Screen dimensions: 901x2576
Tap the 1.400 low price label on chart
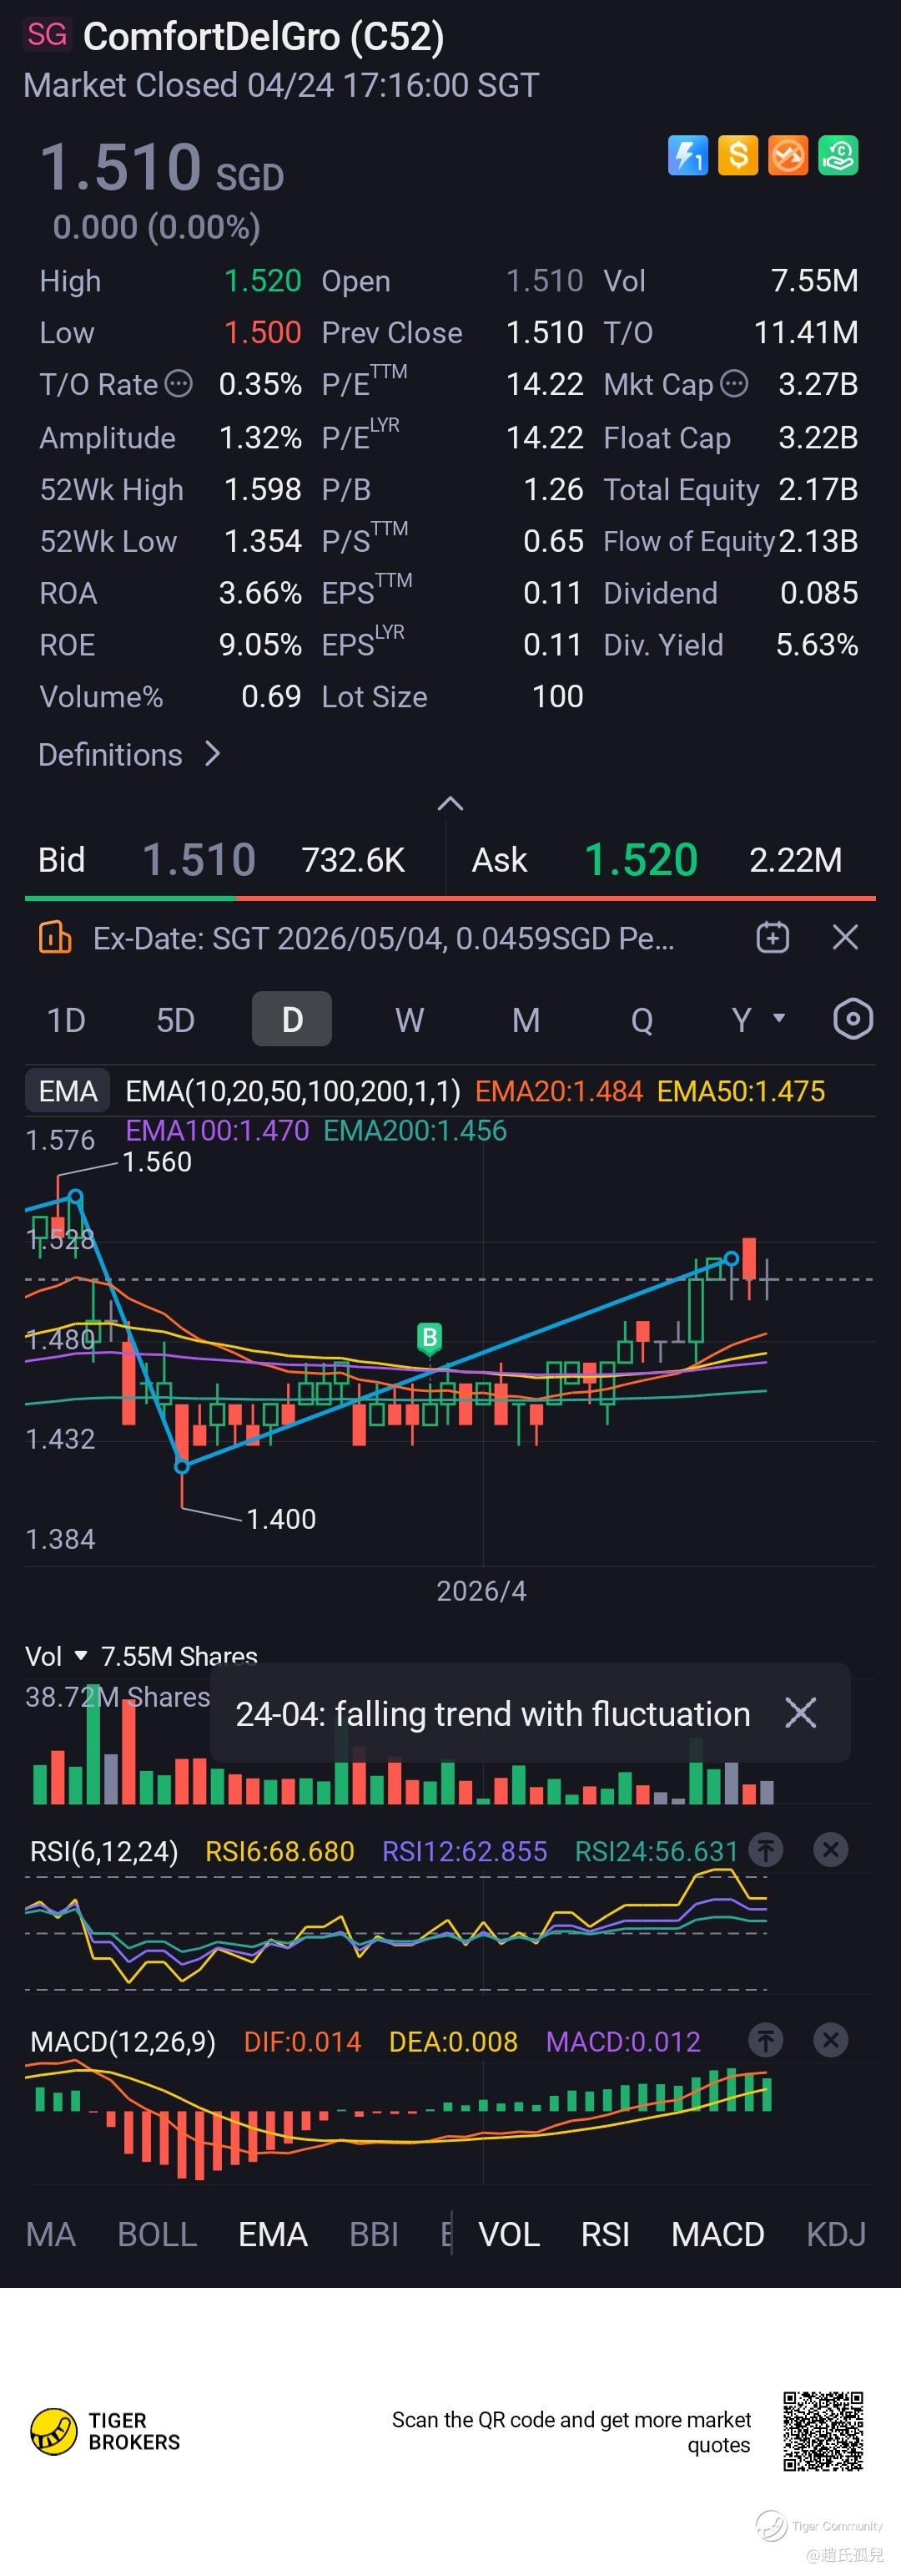pyautogui.click(x=280, y=1519)
